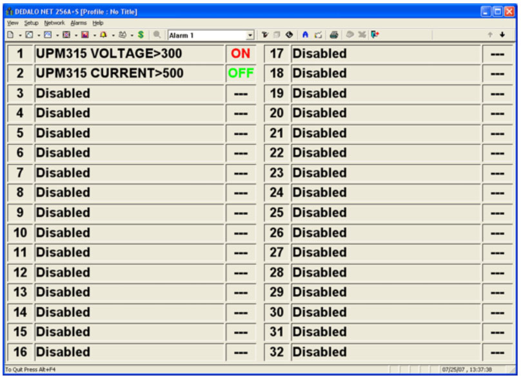Click the alarm bell toolbar icon
The width and height of the screenshot is (521, 379).
pos(103,35)
